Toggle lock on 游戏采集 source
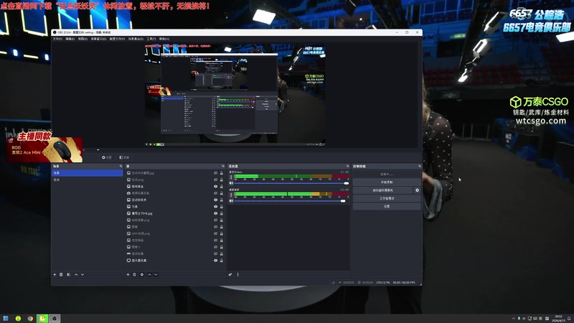 click(222, 253)
